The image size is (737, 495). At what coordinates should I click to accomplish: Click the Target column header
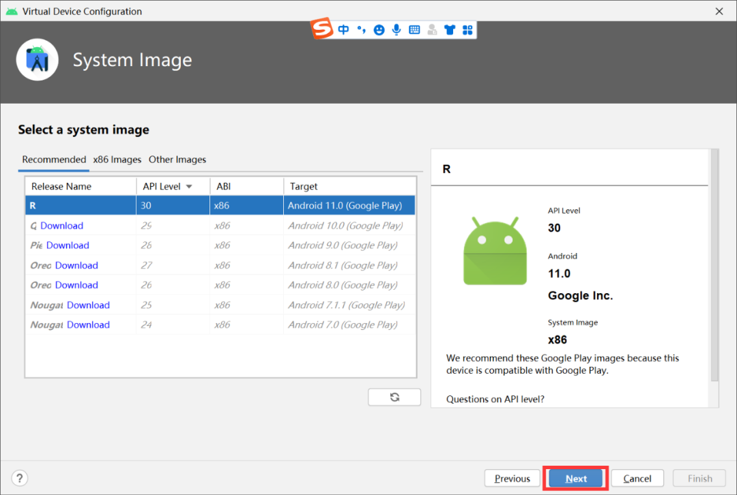pos(349,186)
